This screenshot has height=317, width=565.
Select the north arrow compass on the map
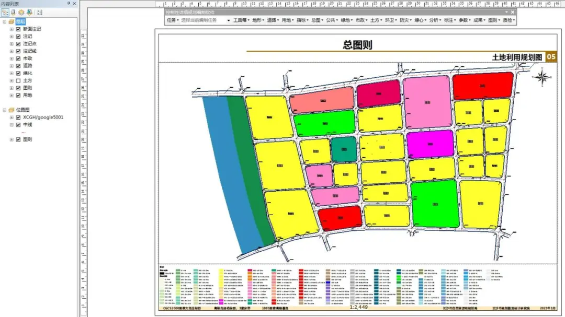(x=542, y=77)
